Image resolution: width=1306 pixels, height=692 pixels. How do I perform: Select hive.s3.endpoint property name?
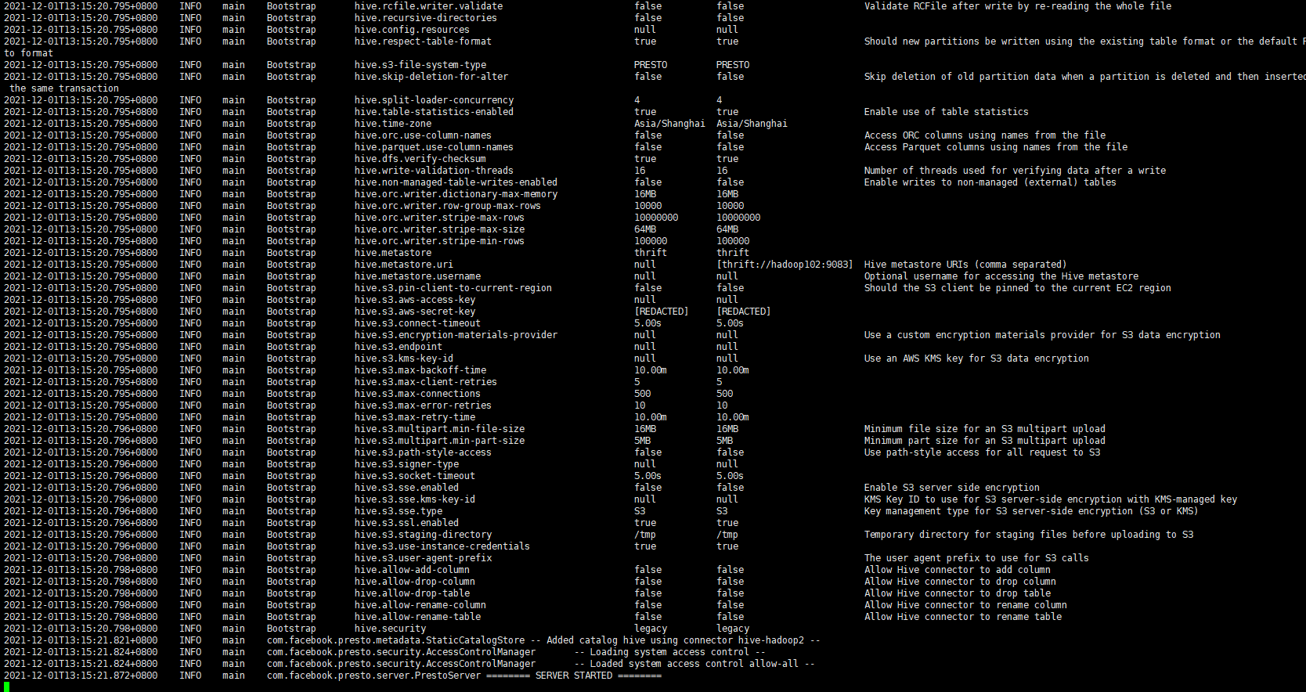pos(398,347)
